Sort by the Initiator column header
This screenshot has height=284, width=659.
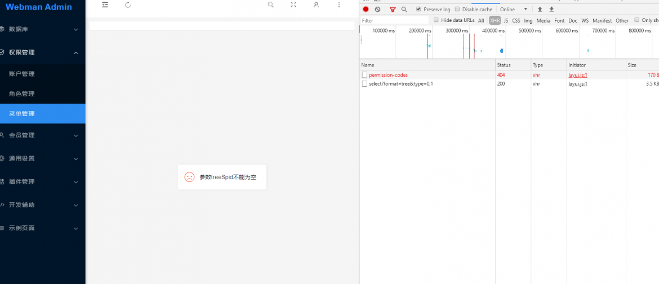(x=596, y=65)
